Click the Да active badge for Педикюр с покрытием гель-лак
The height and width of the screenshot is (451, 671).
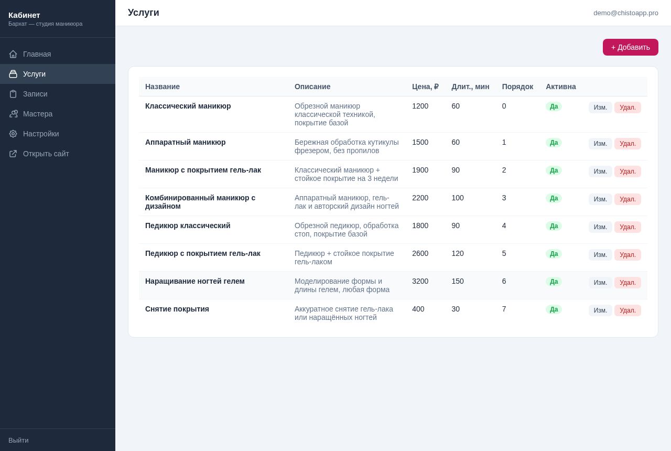(x=554, y=254)
